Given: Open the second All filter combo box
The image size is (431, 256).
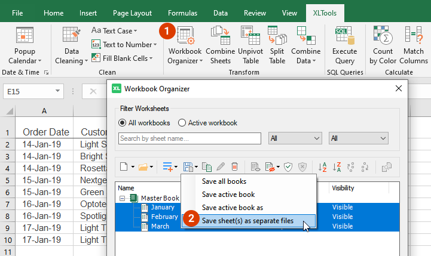Looking at the screenshot, I should click(x=359, y=138).
